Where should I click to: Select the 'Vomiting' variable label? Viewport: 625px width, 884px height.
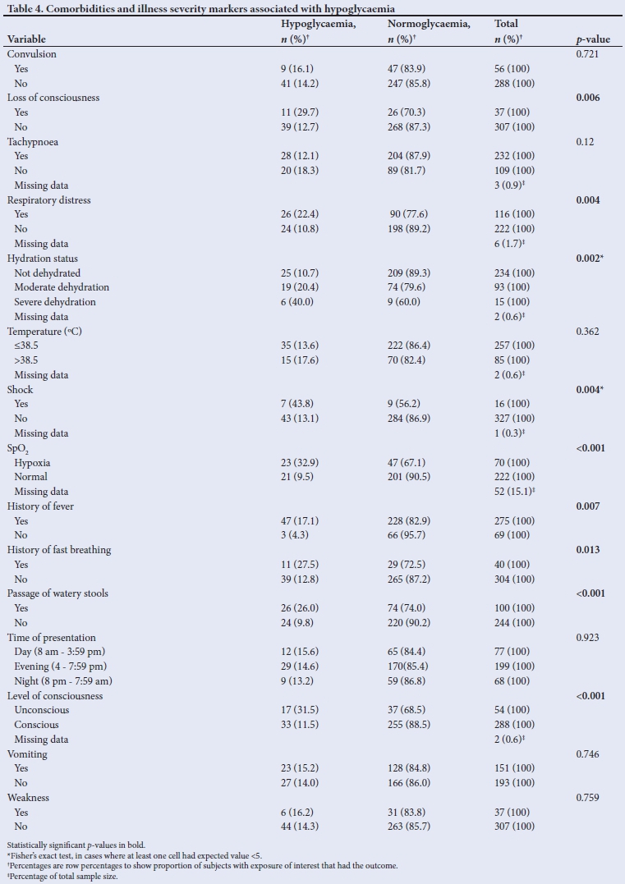click(28, 754)
